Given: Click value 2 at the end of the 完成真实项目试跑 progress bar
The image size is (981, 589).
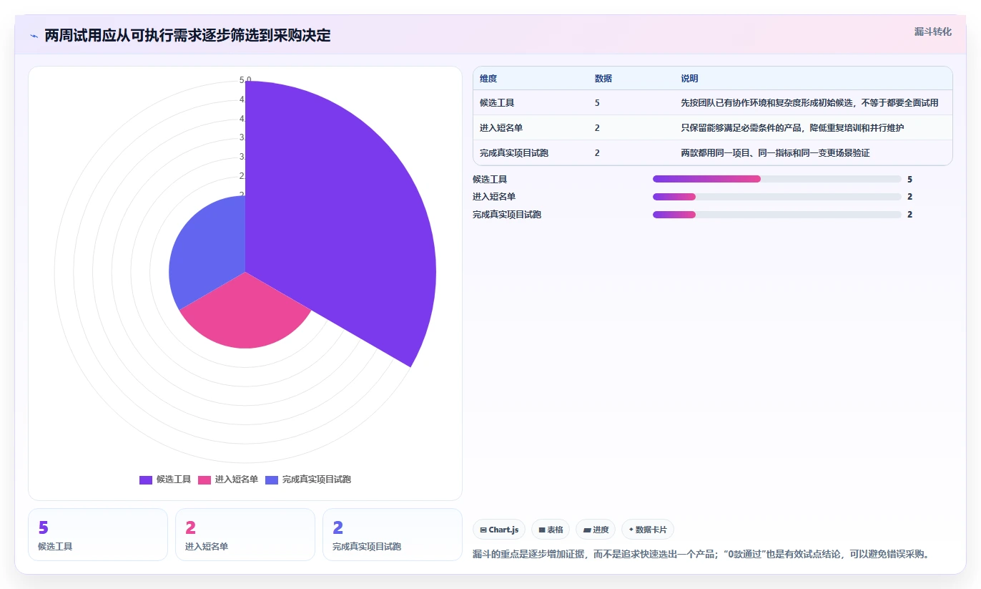Looking at the screenshot, I should click(909, 215).
